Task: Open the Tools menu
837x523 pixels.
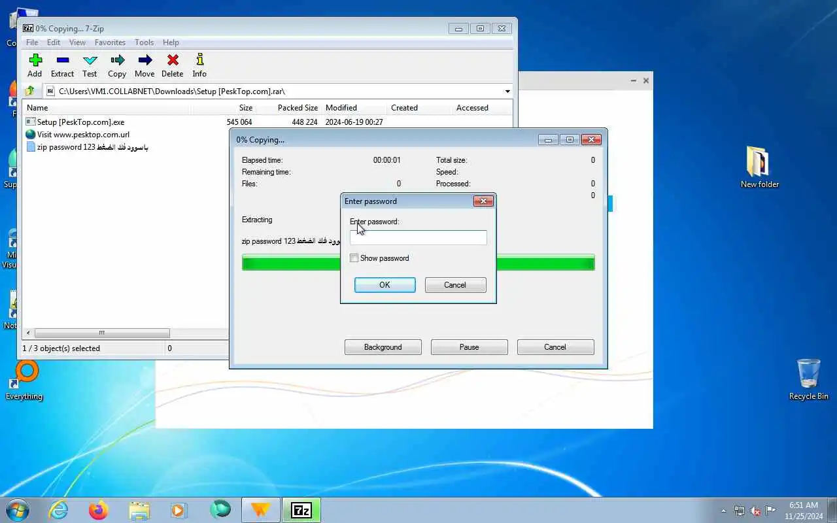Action: coord(144,42)
